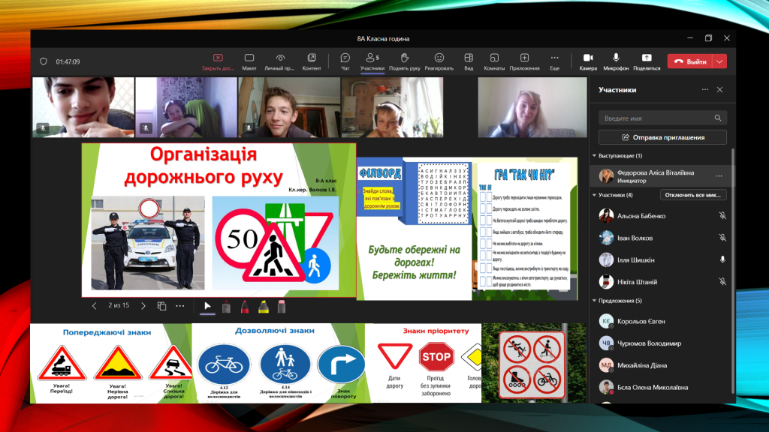Open Комнаты breakout rooms
The image size is (769, 432).
click(x=494, y=61)
